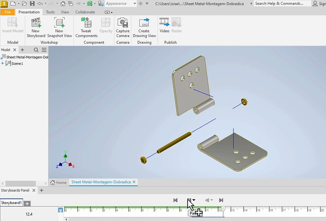Open the Collaborate ribbon tab
326x221 pixels.
85,12
